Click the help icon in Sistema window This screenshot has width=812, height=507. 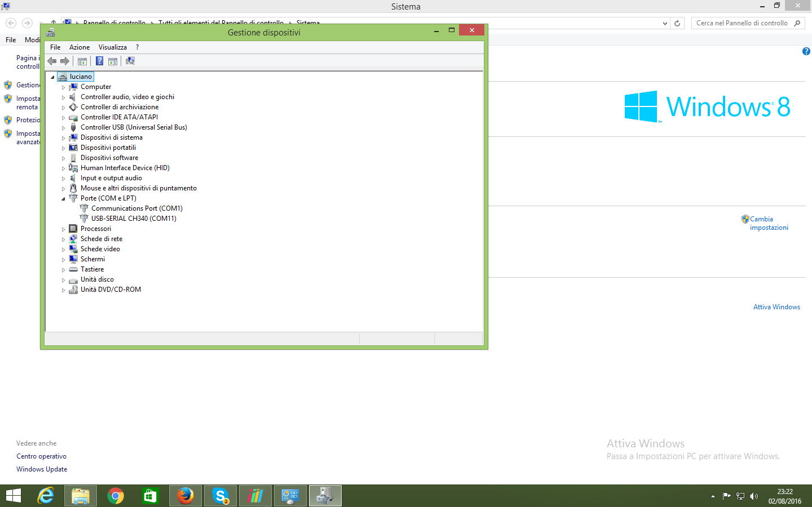pyautogui.click(x=806, y=51)
